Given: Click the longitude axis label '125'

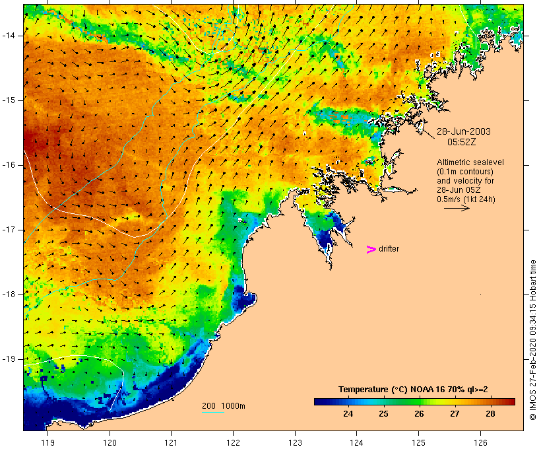Looking at the screenshot, I should point(419,443).
